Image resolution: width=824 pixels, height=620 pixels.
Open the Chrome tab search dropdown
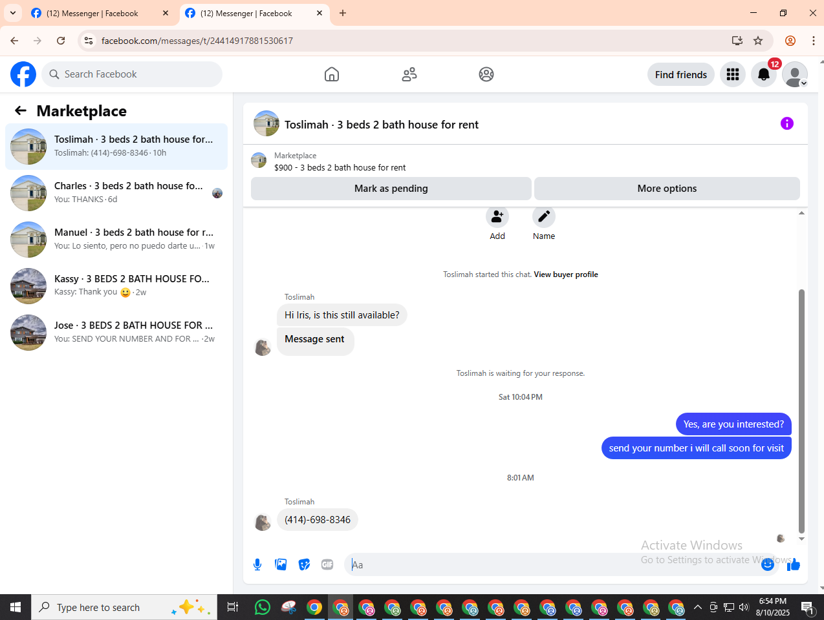pyautogui.click(x=13, y=13)
